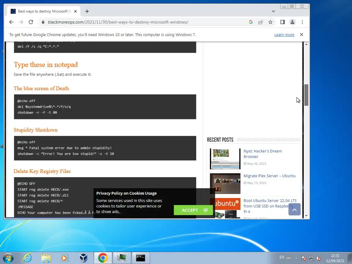Click the page scrollbar up arrow
Image resolution: width=352 pixels, height=264 pixels.
306,44
